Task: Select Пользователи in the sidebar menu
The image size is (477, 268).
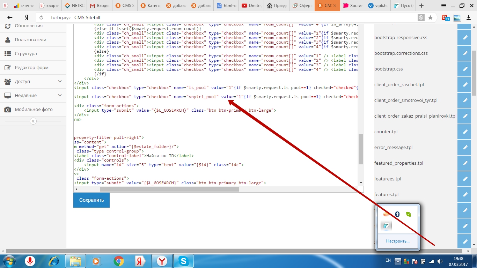Action: click(x=30, y=39)
